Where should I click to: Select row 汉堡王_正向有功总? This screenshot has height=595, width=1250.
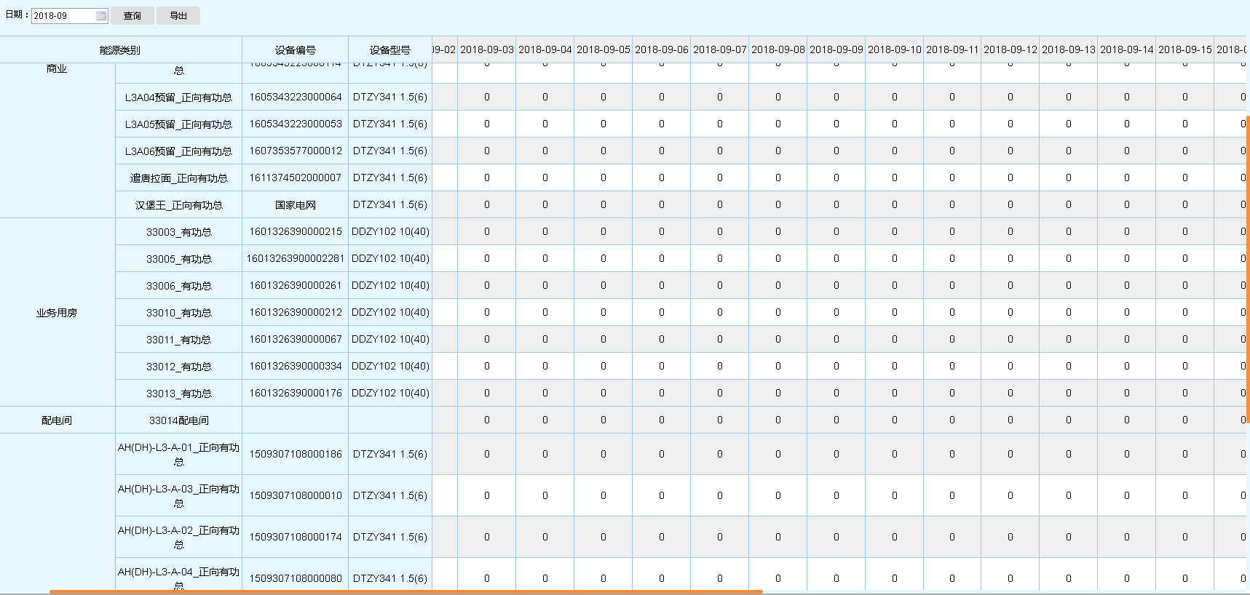pyautogui.click(x=178, y=205)
